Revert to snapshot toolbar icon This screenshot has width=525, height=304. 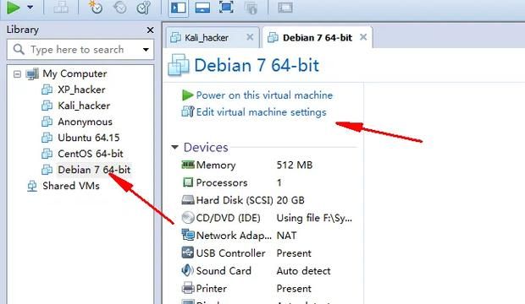click(x=120, y=7)
